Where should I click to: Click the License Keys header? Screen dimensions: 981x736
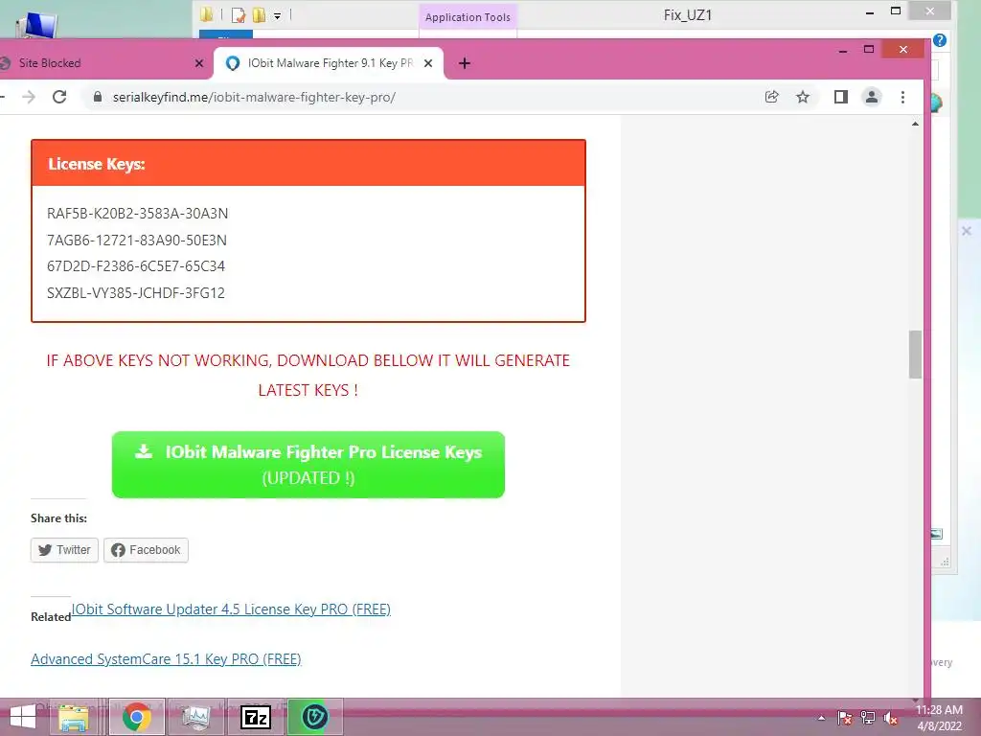click(x=308, y=163)
